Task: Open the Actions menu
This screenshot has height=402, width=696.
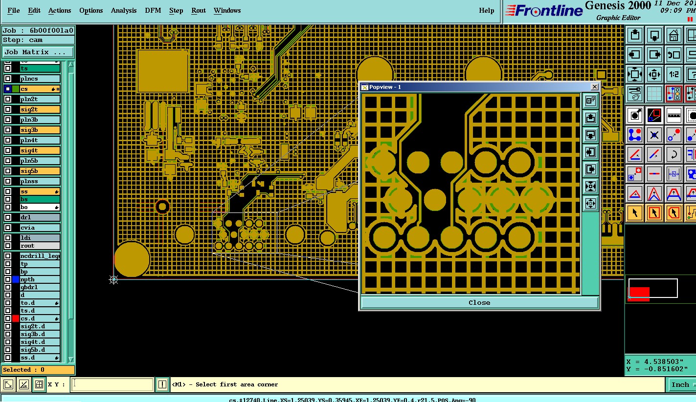Action: pyautogui.click(x=60, y=10)
